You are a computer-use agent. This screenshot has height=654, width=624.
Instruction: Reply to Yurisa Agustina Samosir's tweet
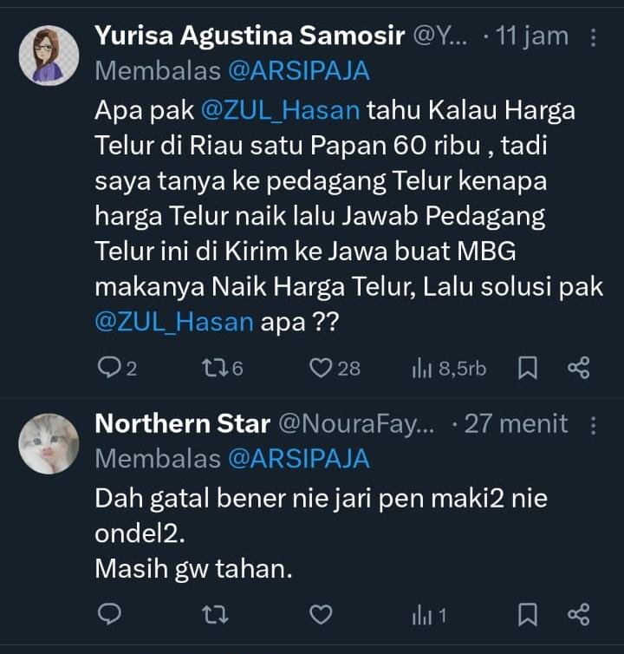[110, 369]
